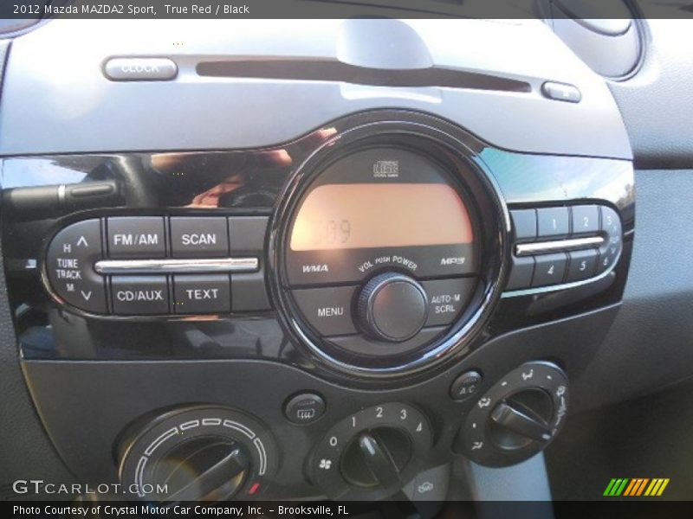Click the unlabeled button right of TEXT
This screenshot has height=519, width=693.
tap(250, 292)
